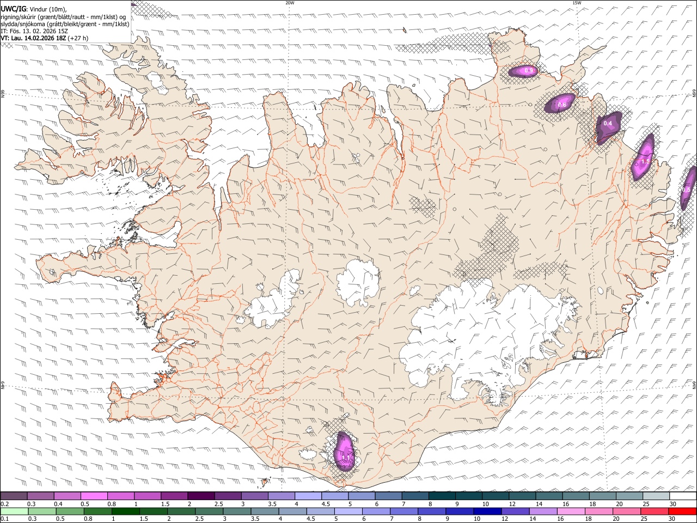Click the '15W' longitude label on the top edge
The image size is (697, 523).
[x=577, y=3]
